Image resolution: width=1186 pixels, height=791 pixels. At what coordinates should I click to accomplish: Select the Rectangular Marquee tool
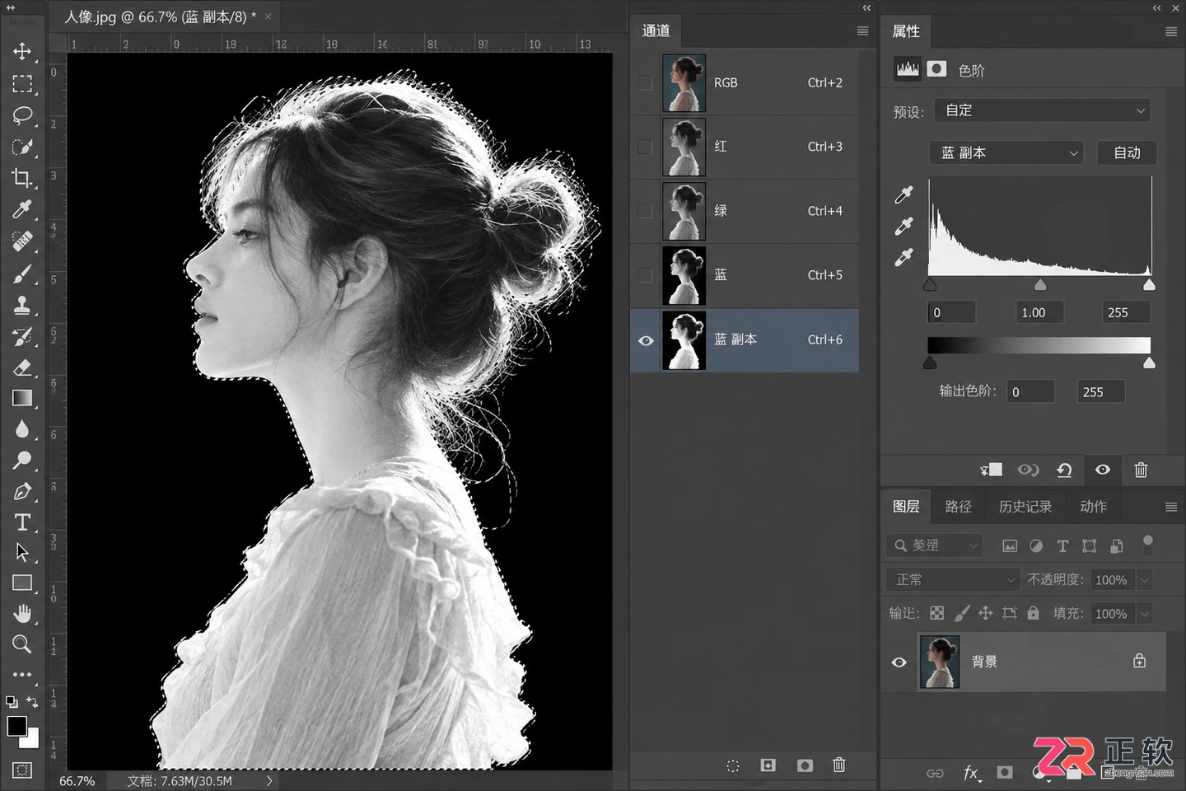(22, 83)
